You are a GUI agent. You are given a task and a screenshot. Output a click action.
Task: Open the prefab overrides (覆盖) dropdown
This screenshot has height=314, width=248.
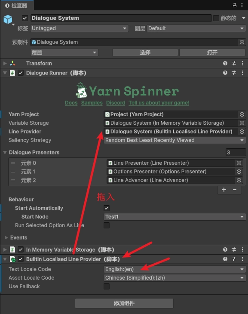click(x=64, y=52)
